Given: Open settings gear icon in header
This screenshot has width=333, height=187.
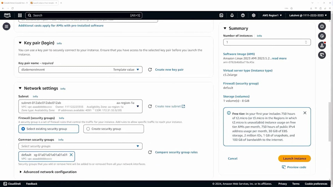Looking at the screenshot, I should point(254,16).
